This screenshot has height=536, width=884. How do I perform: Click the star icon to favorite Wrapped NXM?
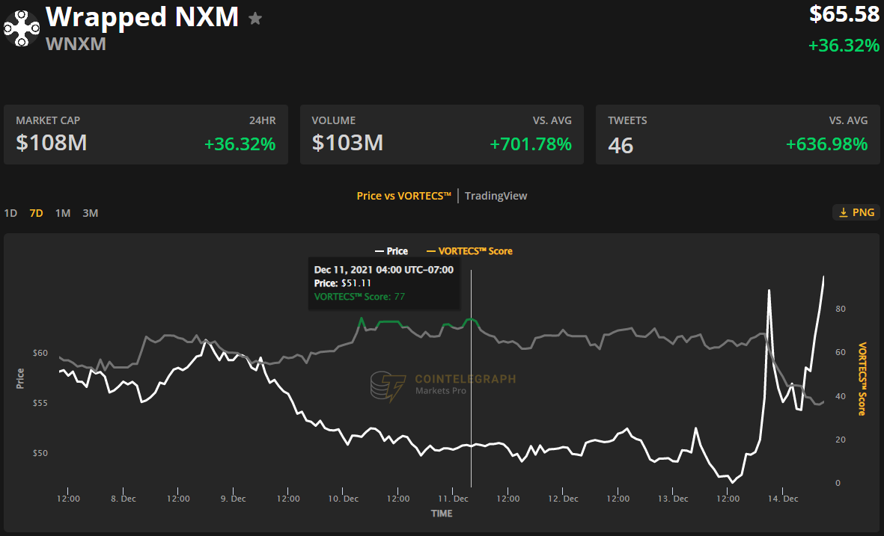pos(255,19)
